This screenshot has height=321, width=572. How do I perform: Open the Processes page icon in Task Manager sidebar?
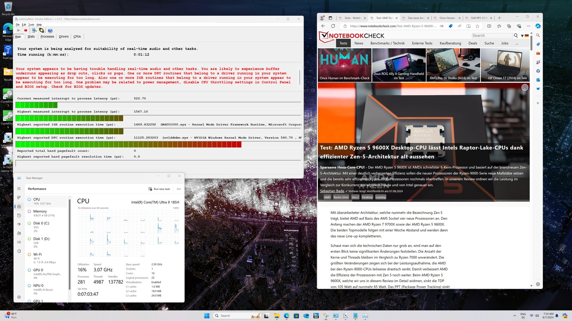click(x=19, y=198)
